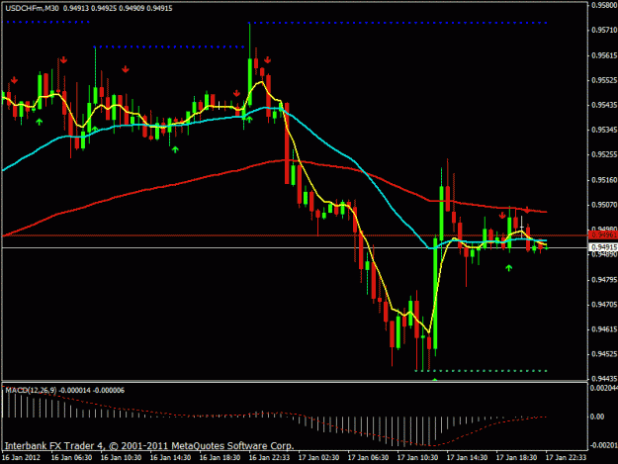Click the 16 Jan 2012 time label
This screenshot has width=618, height=464.
pyautogui.click(x=21, y=458)
